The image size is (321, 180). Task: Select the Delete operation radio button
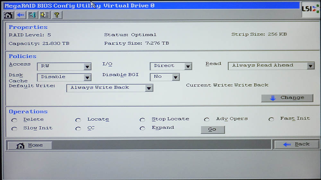(x=14, y=120)
